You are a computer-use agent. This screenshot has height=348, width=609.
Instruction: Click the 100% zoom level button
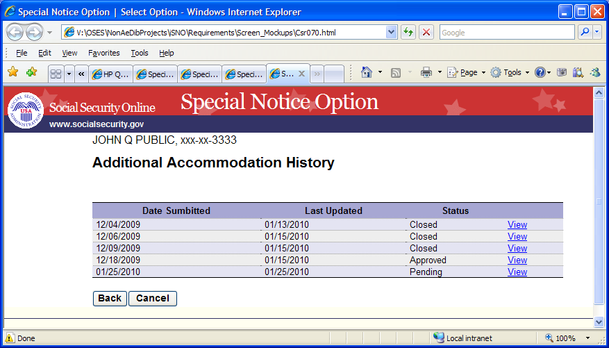pyautogui.click(x=560, y=338)
